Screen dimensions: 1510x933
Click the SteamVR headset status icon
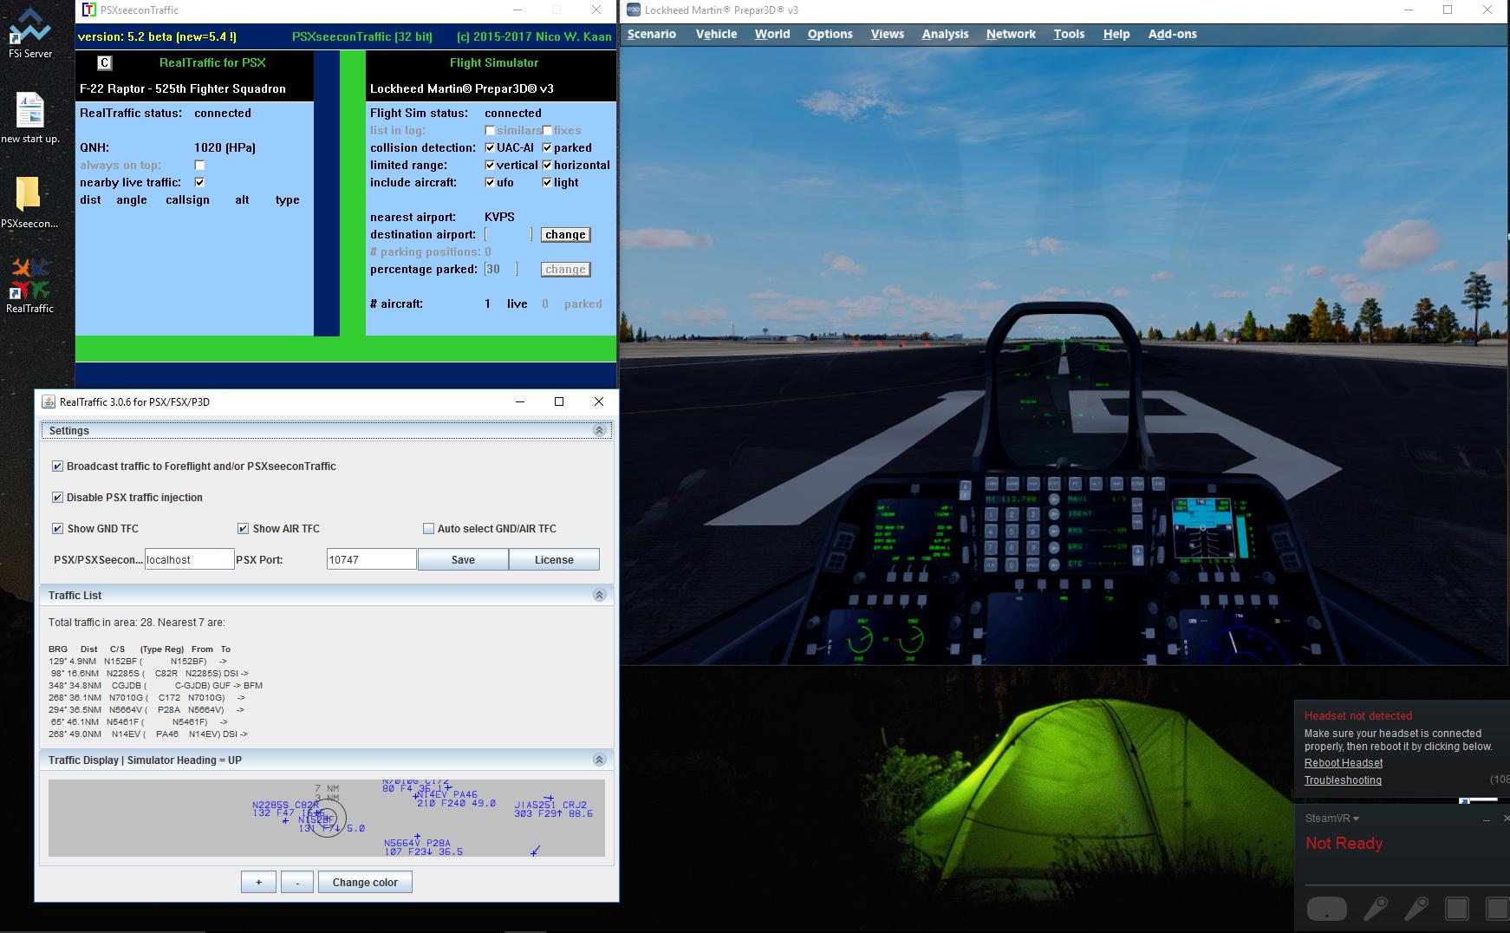pyautogui.click(x=1326, y=909)
